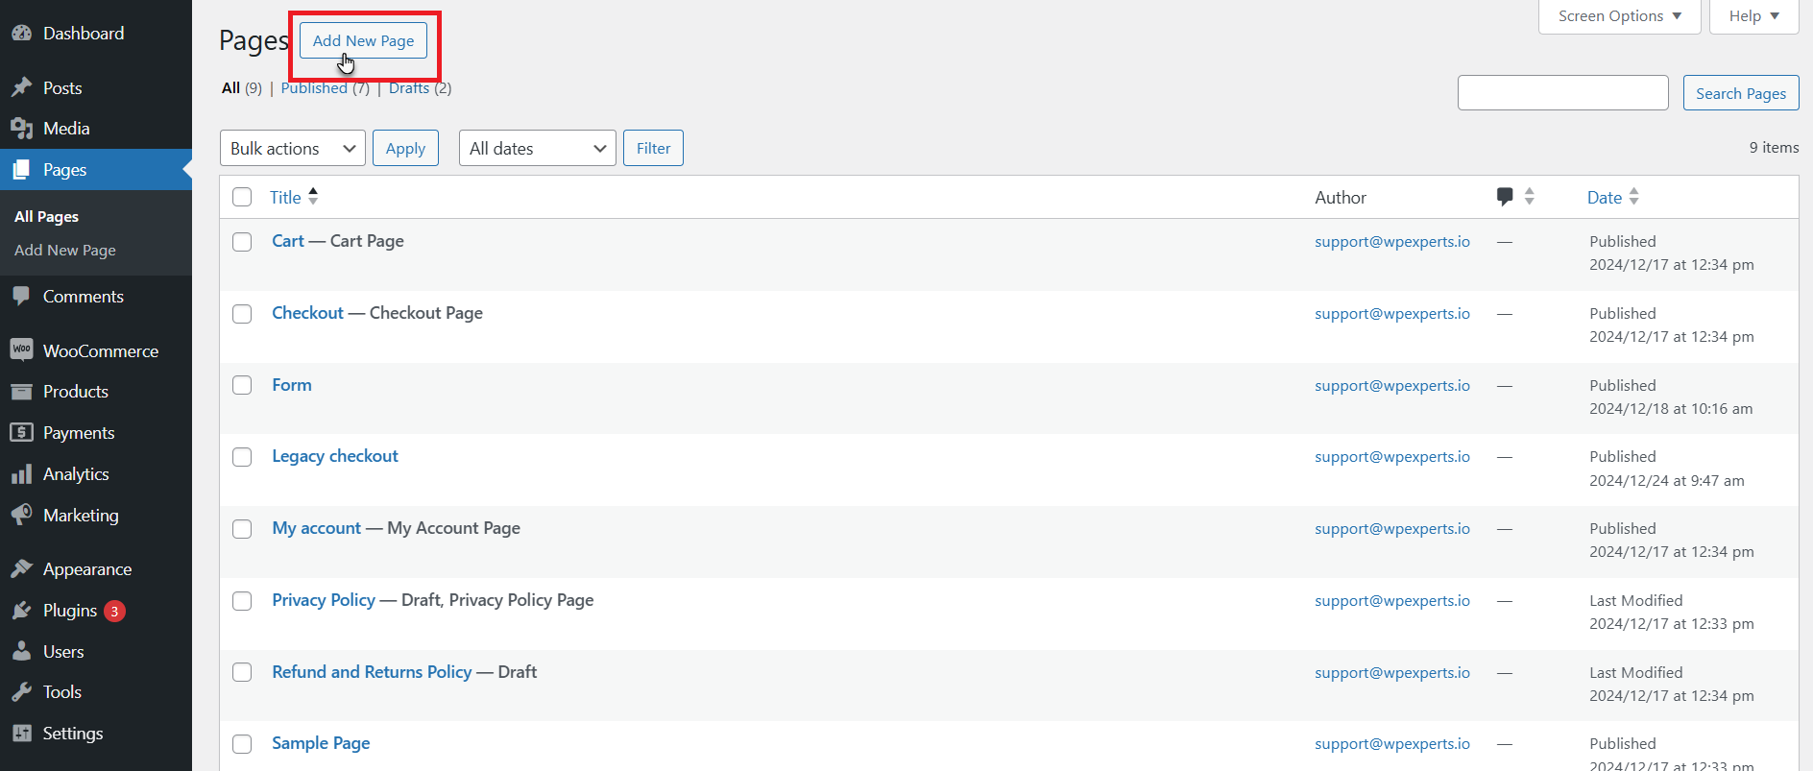Check the Checkout page row checkbox
The width and height of the screenshot is (1813, 771).
[x=242, y=314]
